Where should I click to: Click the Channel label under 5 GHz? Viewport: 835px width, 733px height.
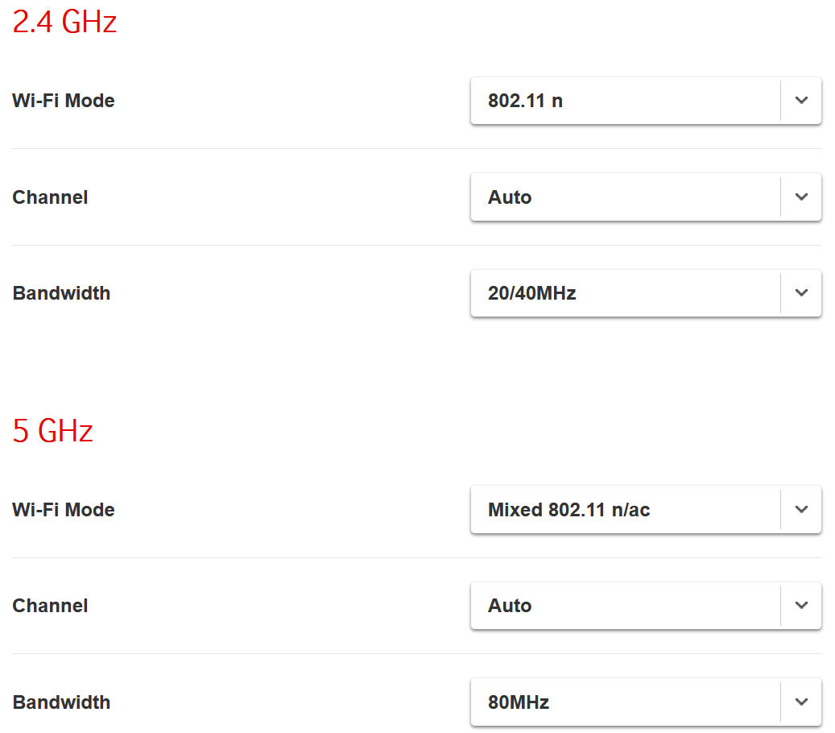[x=50, y=606]
